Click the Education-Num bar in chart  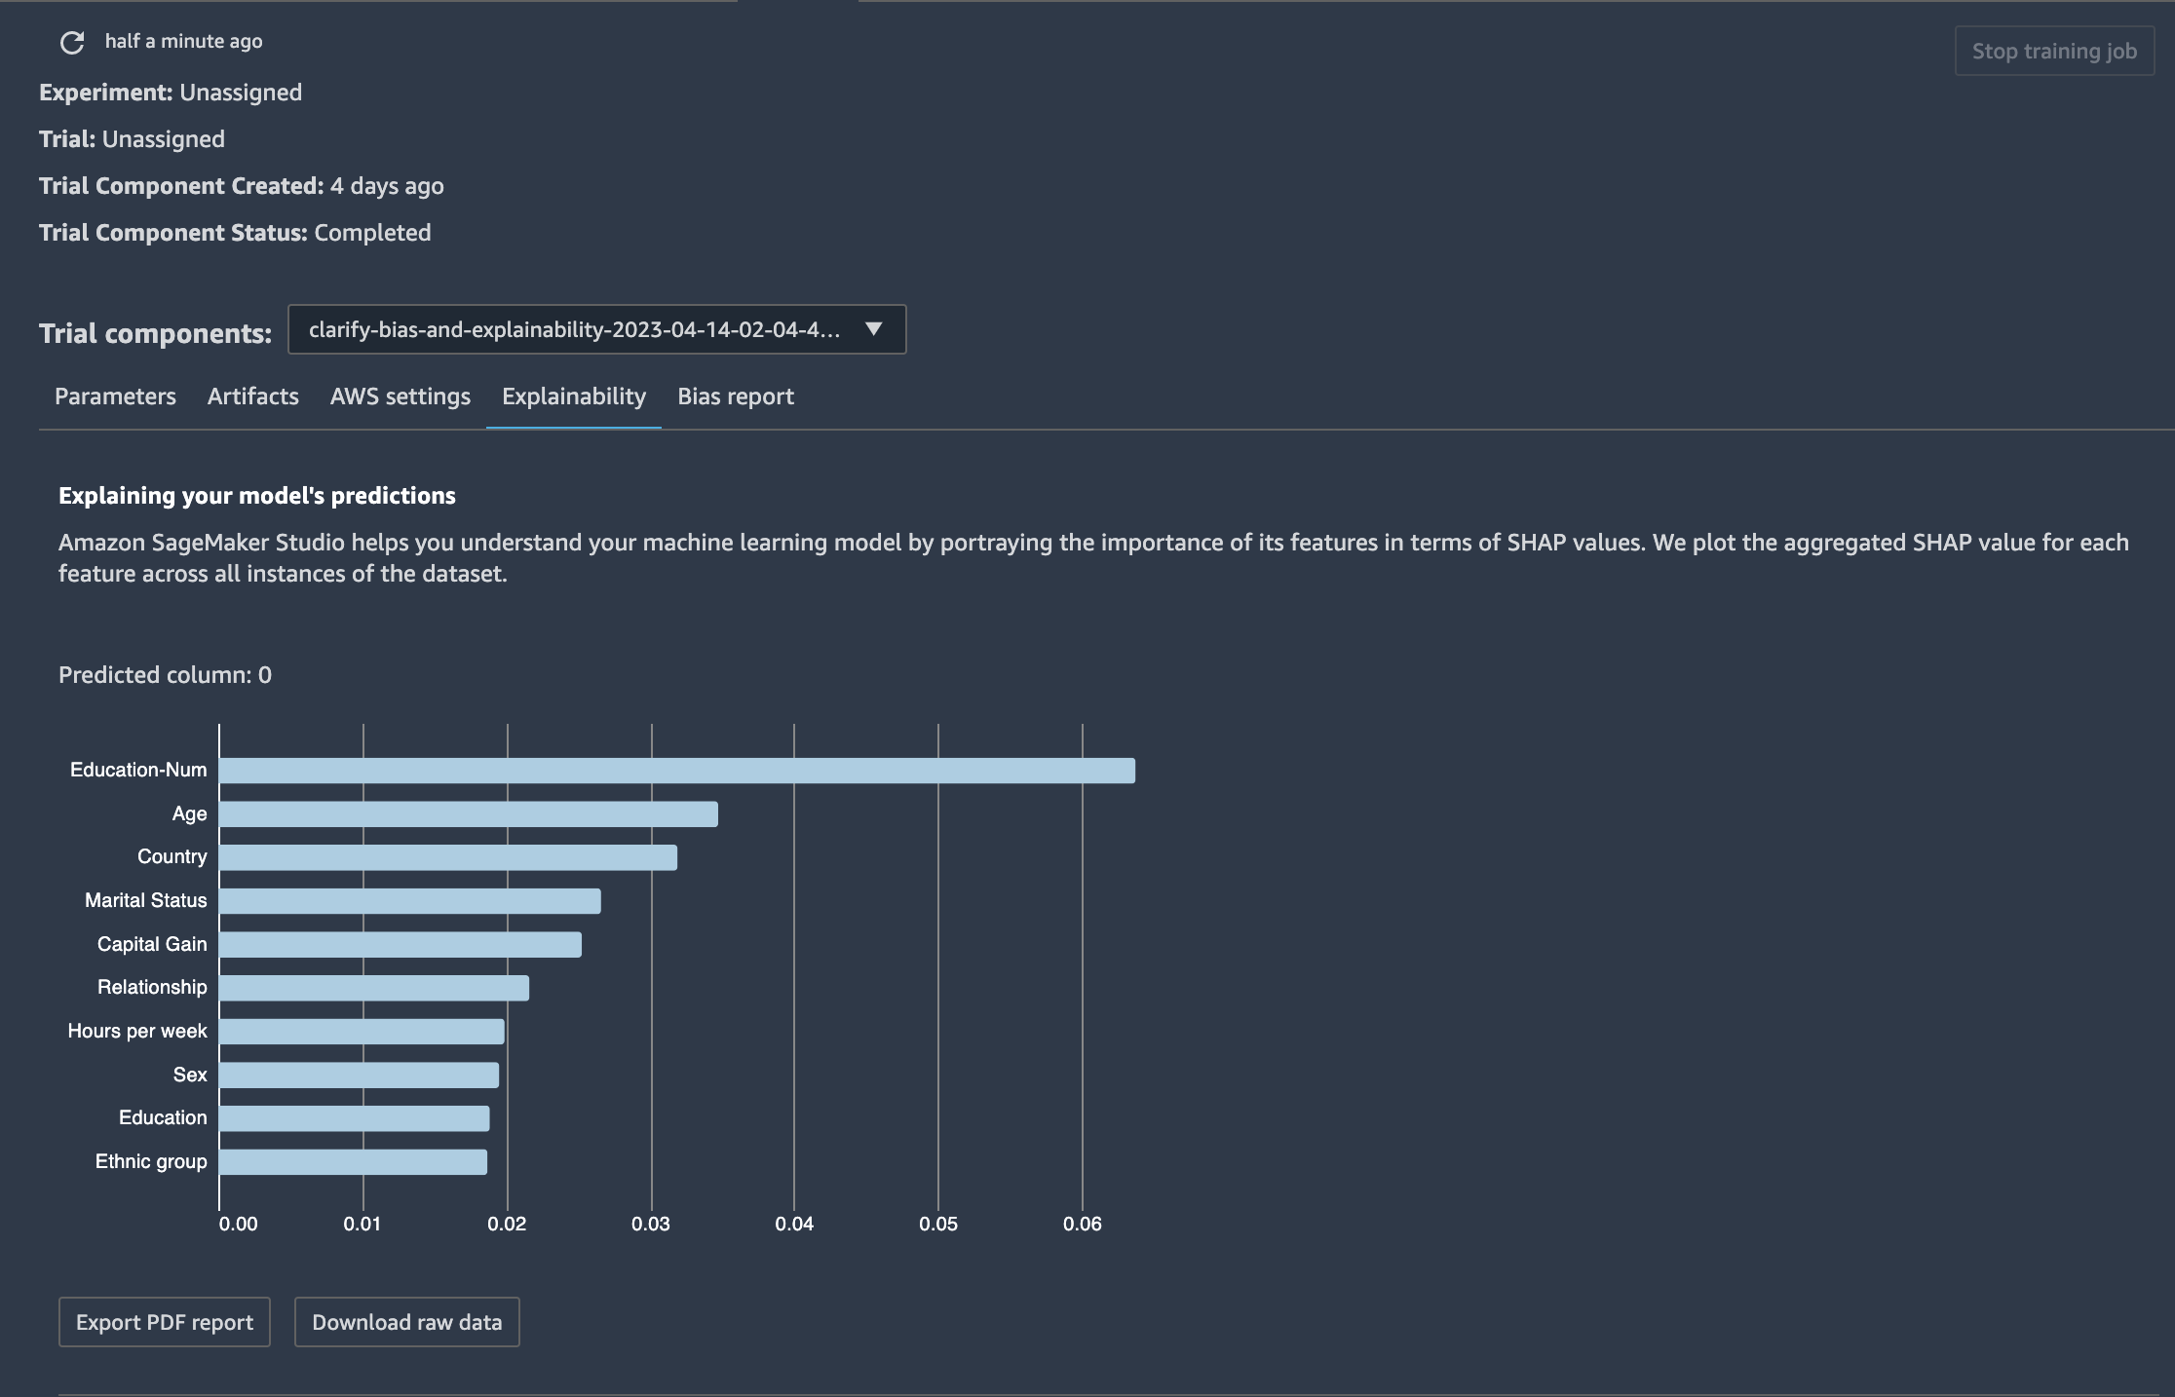677,771
